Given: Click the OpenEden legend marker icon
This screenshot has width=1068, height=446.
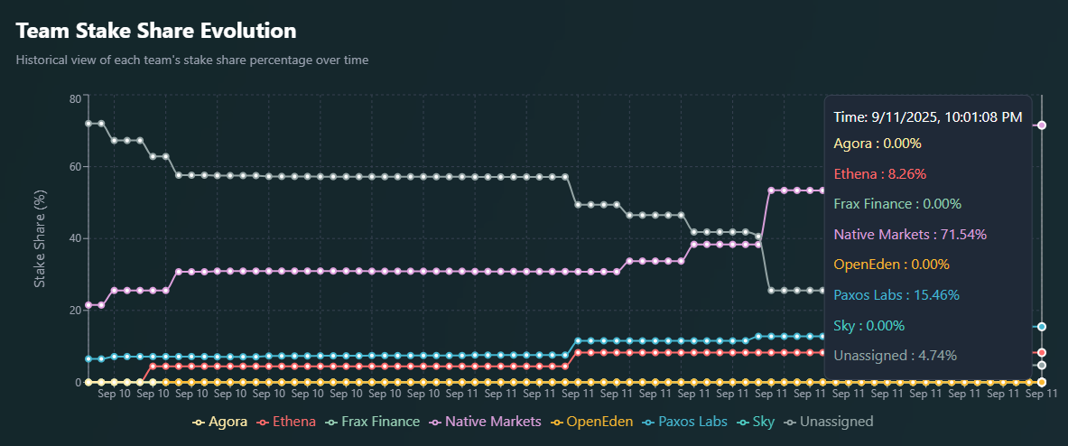Looking at the screenshot, I should 556,423.
